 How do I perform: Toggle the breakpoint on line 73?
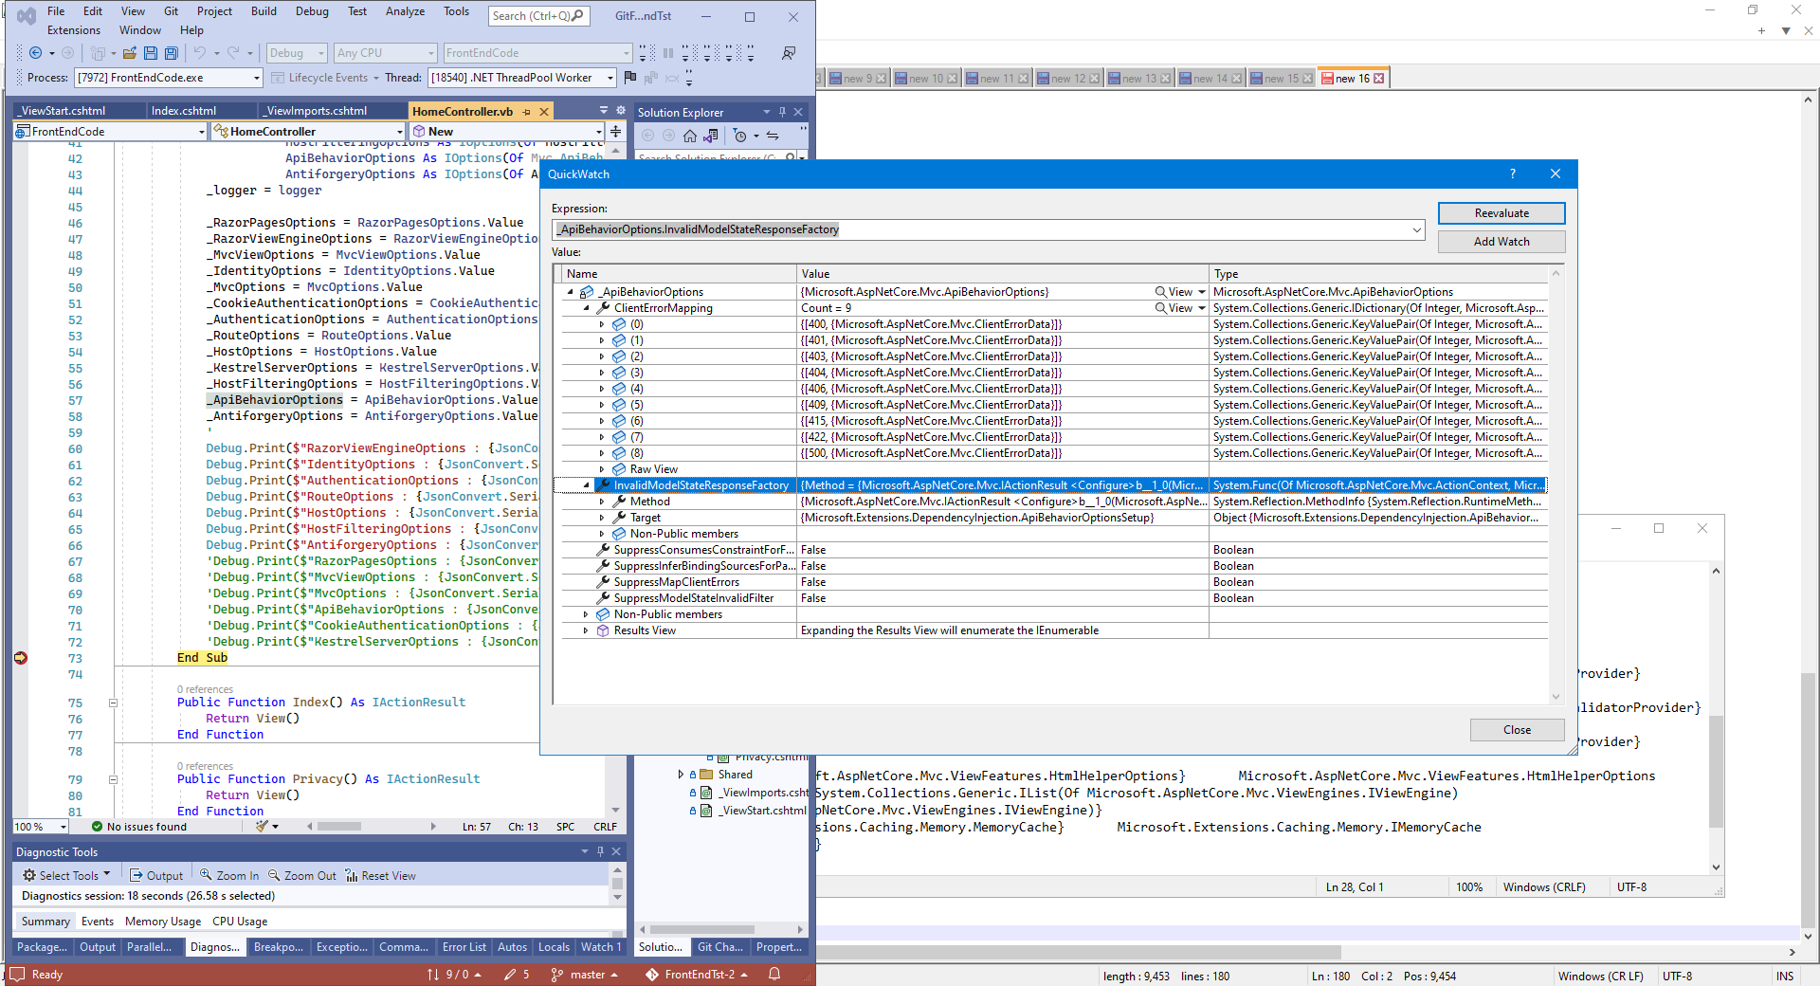[21, 658]
